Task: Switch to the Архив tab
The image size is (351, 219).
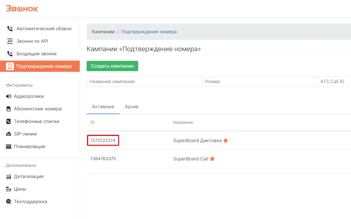Action: point(132,107)
